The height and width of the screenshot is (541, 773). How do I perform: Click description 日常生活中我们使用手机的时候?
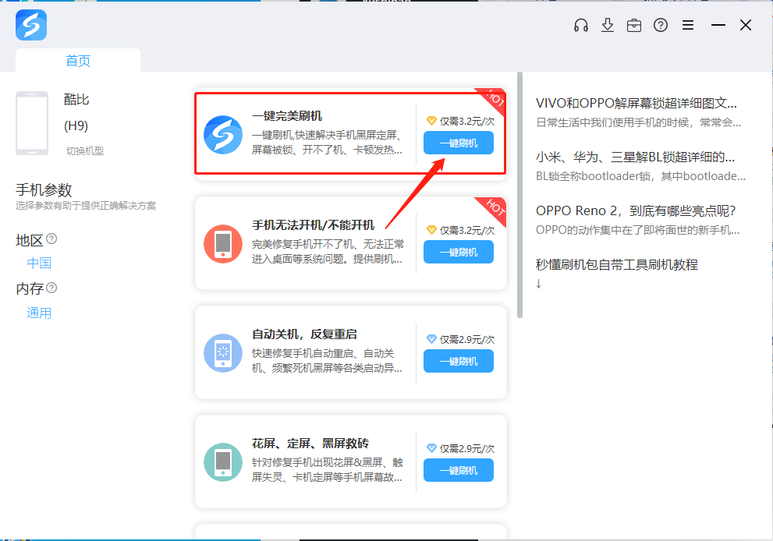[x=638, y=122]
